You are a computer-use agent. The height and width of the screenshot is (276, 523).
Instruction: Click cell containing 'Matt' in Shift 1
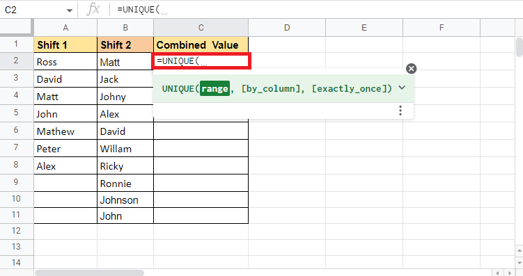pos(65,96)
